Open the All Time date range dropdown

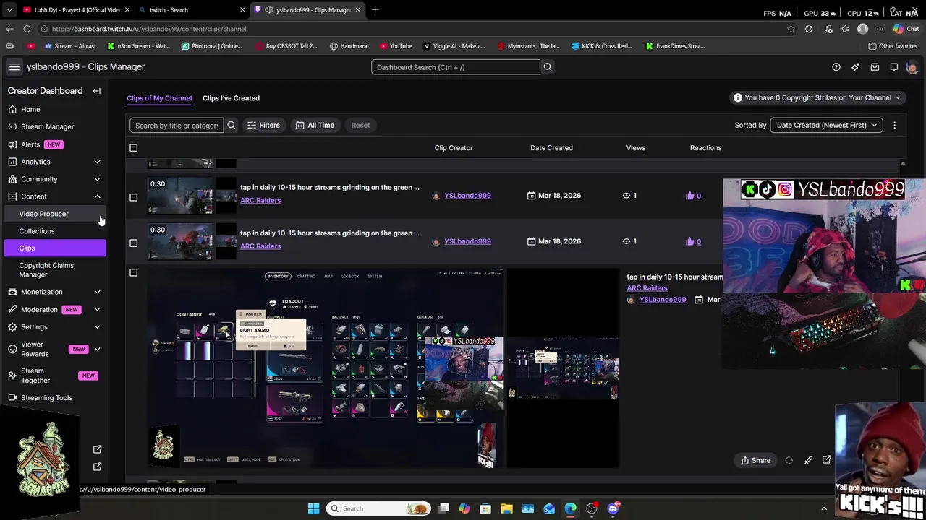pyautogui.click(x=315, y=125)
